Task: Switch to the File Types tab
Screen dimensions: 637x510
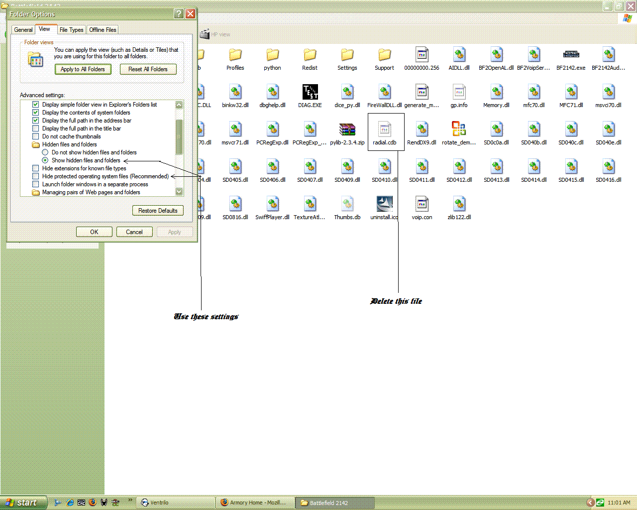Action: (x=71, y=30)
